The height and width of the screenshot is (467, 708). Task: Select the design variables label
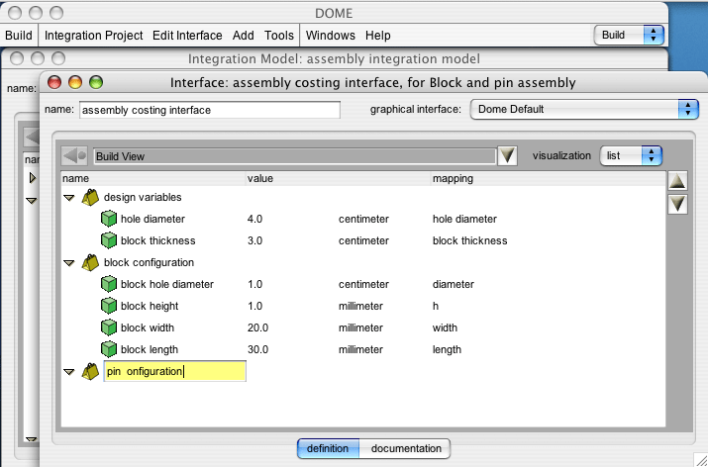[143, 197]
